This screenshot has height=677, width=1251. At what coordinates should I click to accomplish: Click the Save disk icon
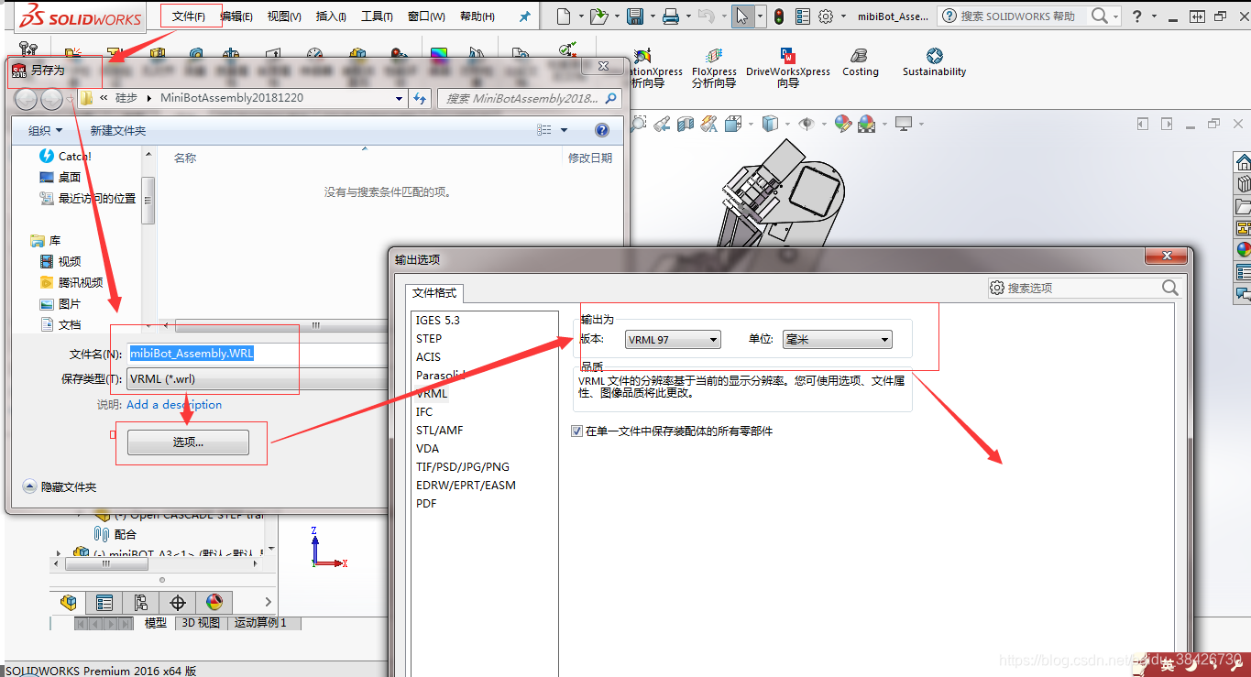click(634, 16)
